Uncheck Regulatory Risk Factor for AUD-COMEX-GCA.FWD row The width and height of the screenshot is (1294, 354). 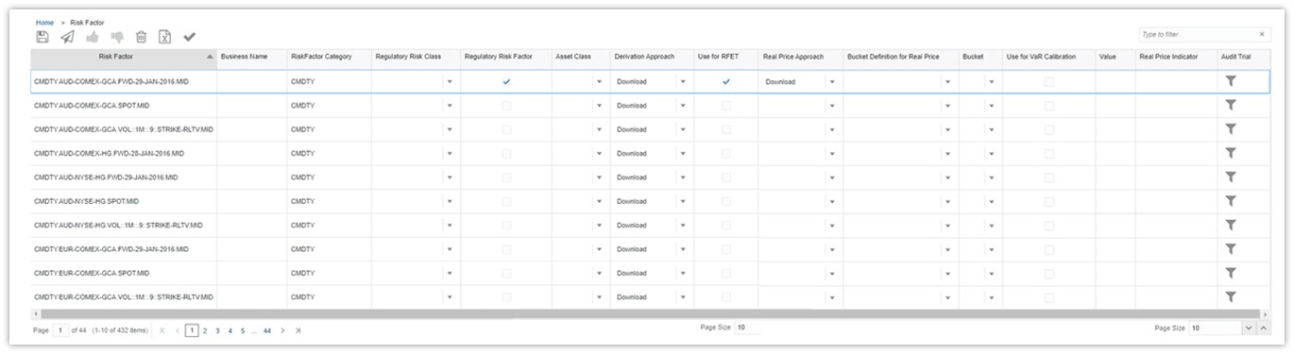[506, 82]
